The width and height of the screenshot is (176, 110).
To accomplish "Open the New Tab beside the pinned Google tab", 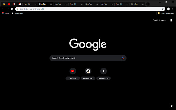I will click(x=30, y=4).
